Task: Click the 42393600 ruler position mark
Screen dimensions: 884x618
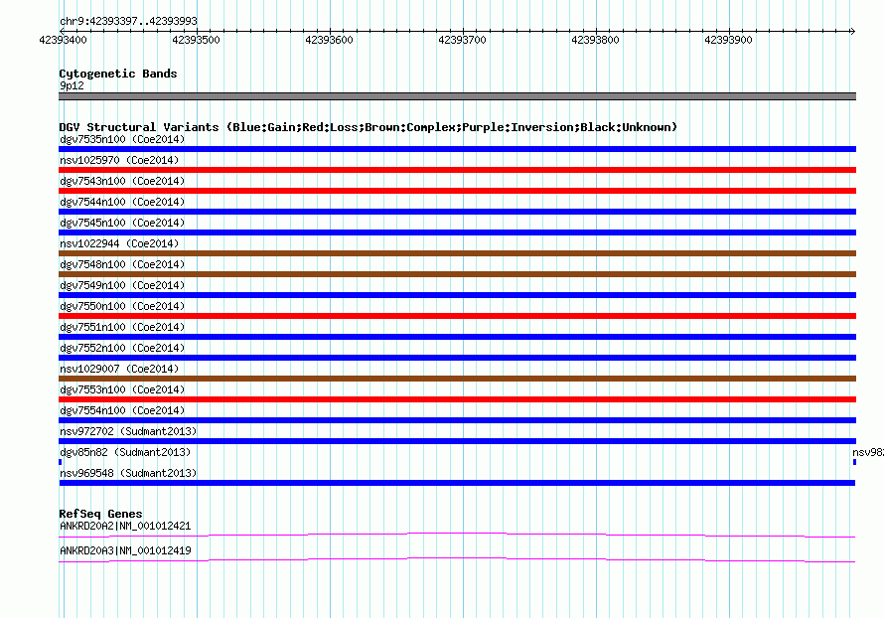Action: click(x=329, y=40)
